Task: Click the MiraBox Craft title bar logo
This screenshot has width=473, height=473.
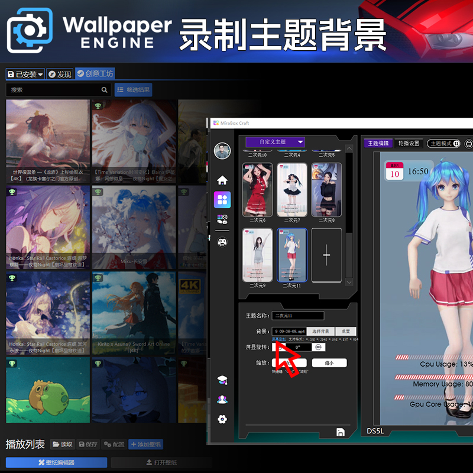Action: point(216,123)
